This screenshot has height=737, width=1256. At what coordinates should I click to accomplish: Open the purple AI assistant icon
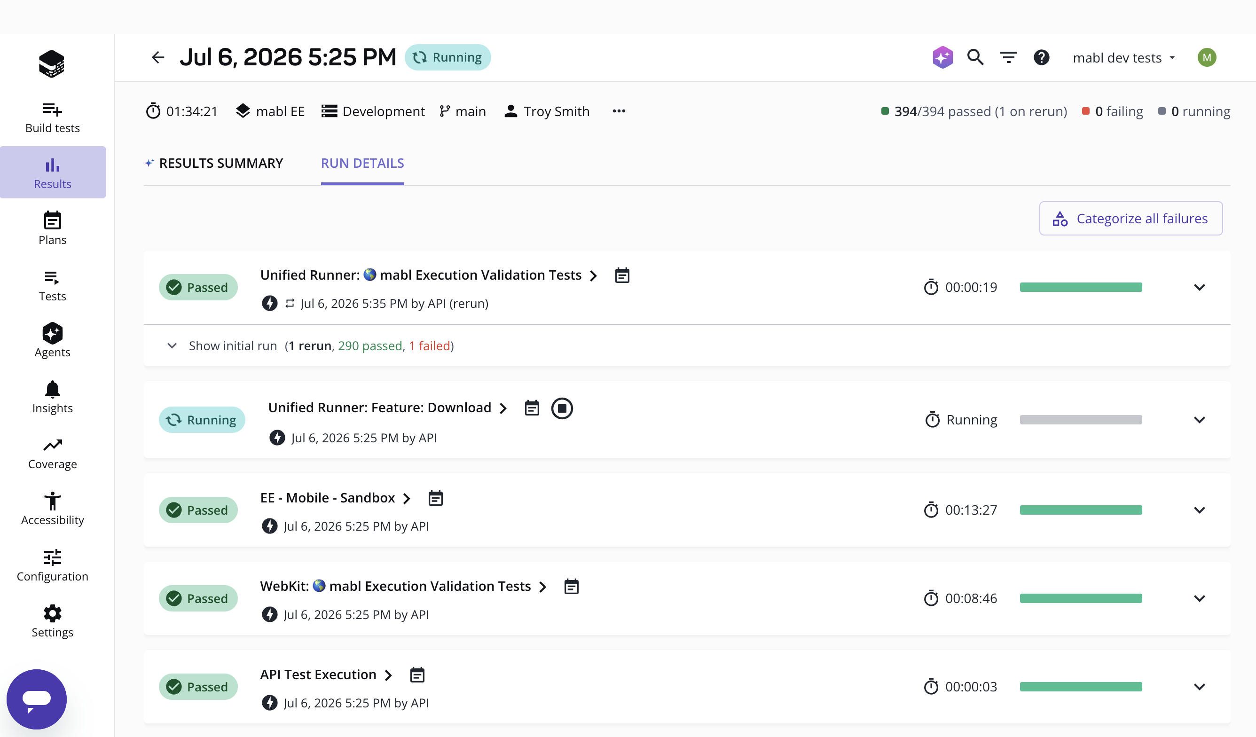(942, 57)
